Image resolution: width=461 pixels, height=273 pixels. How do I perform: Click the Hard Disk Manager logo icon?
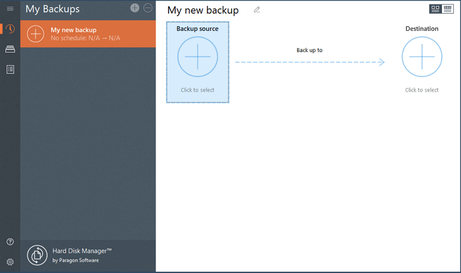pos(37,255)
